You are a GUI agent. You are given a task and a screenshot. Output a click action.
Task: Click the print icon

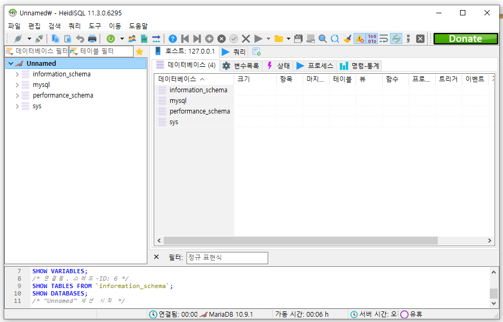tap(92, 39)
